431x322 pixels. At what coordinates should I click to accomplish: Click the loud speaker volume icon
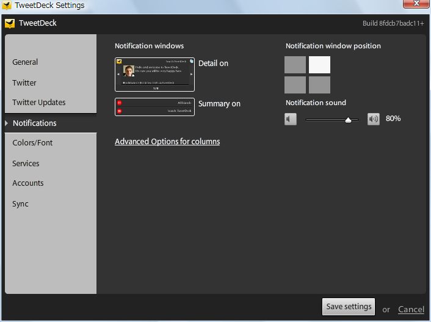(x=373, y=119)
